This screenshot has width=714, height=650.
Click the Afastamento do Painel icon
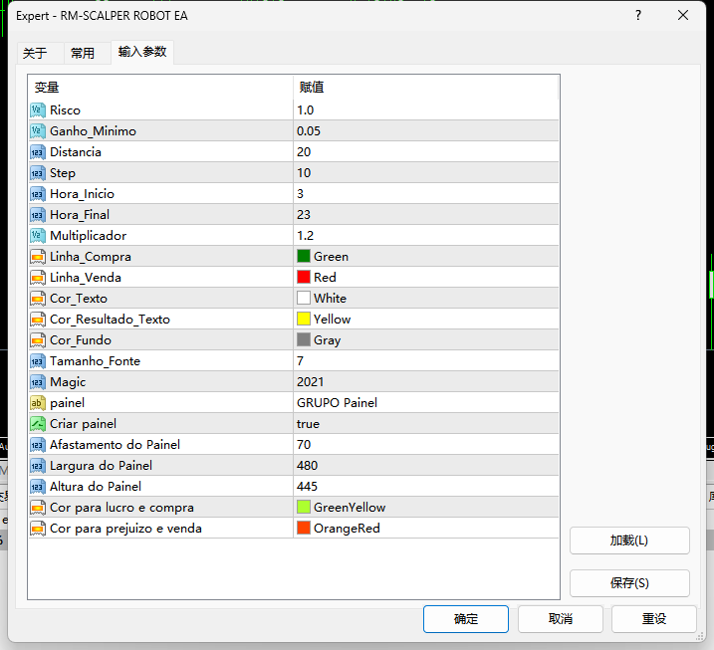click(38, 445)
